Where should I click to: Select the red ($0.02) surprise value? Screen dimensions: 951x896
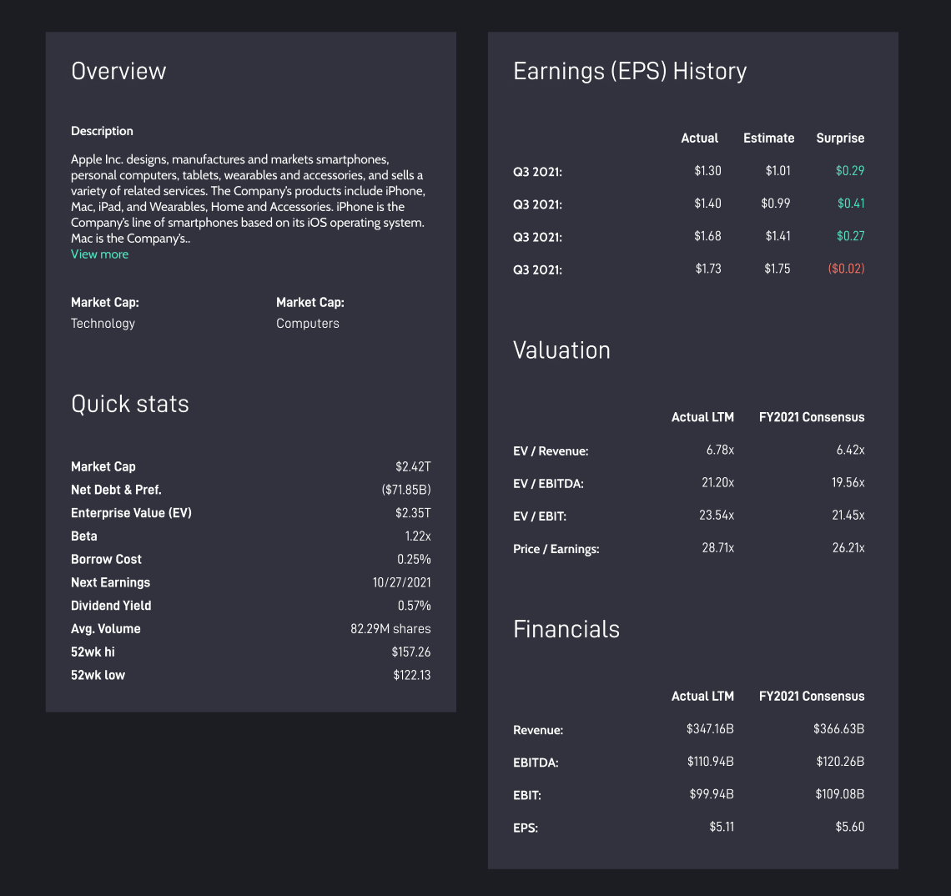(846, 269)
